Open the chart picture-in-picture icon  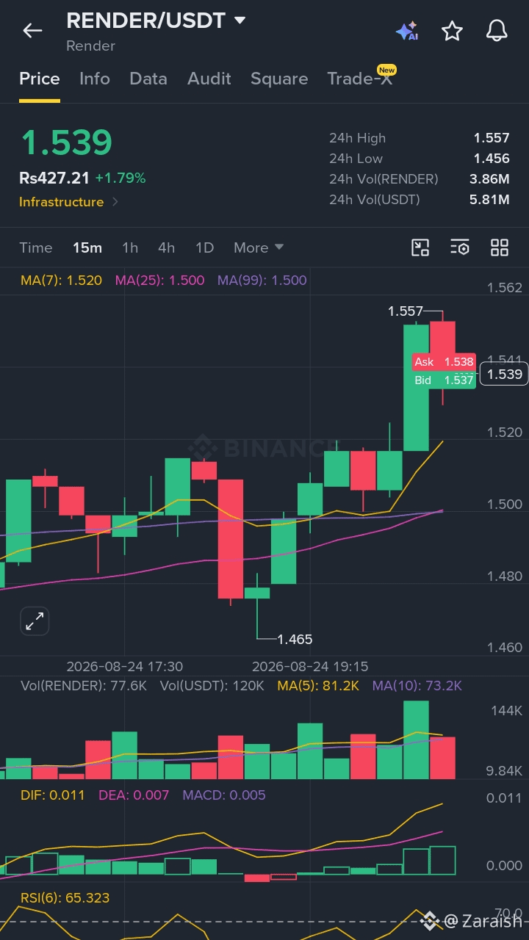[420, 247]
